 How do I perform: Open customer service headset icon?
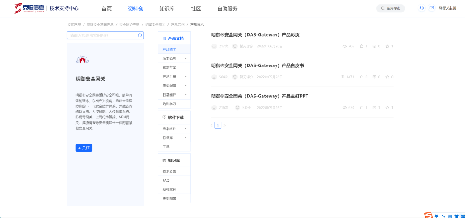click(422, 8)
